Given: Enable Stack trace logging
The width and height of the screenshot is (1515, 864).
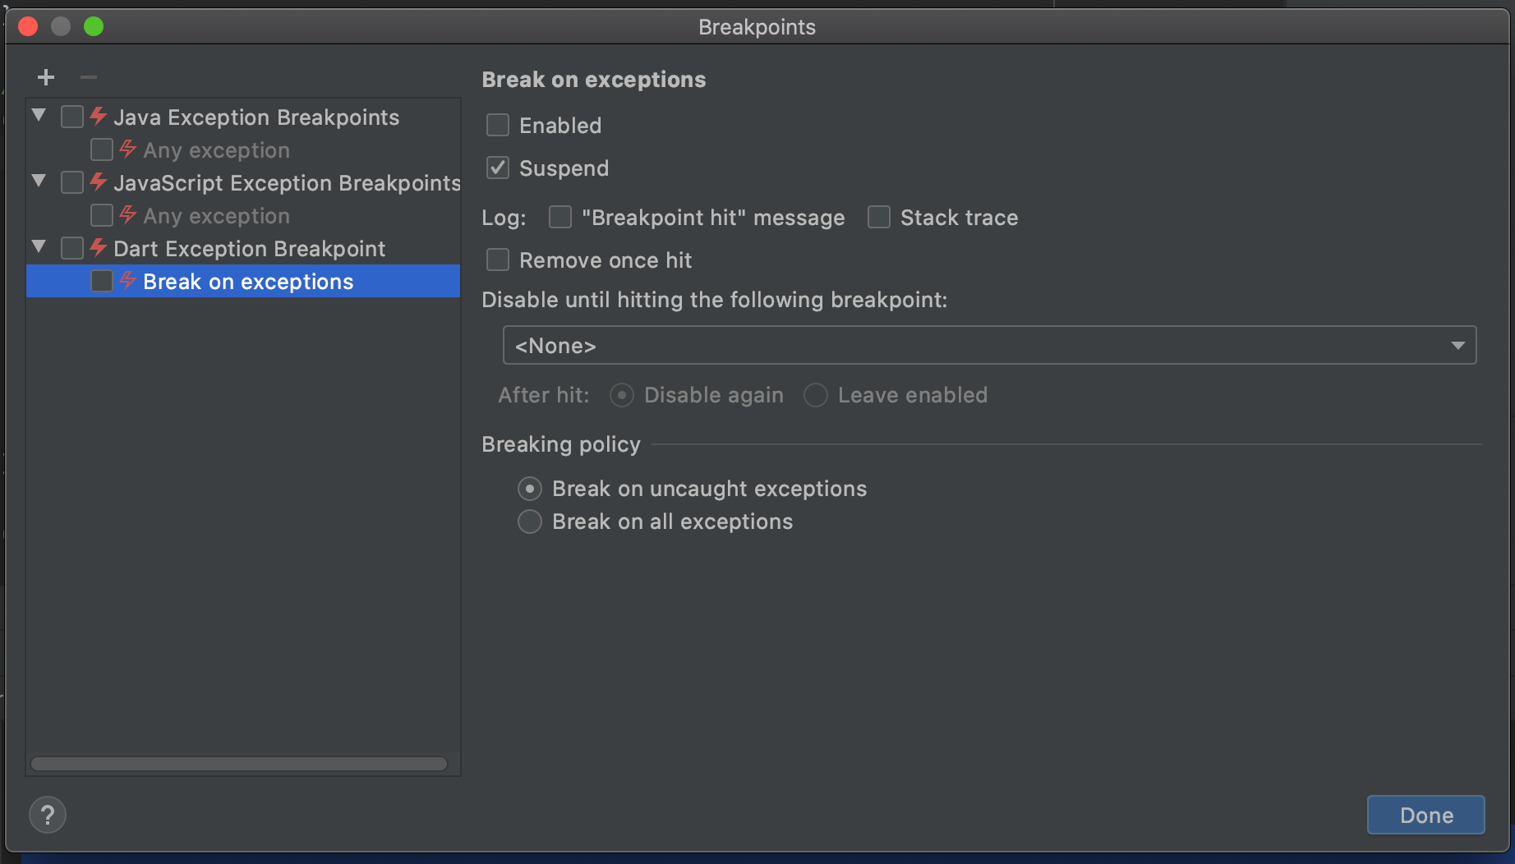Looking at the screenshot, I should [x=878, y=217].
